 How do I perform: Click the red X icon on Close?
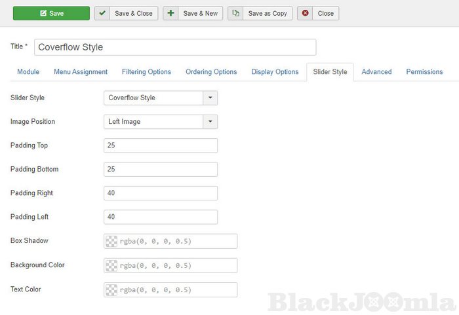306,13
